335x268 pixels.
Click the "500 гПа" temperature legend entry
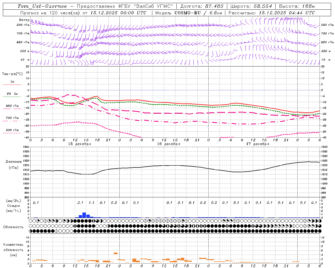(12, 130)
